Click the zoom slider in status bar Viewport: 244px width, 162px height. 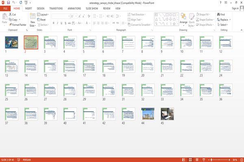point(219,160)
